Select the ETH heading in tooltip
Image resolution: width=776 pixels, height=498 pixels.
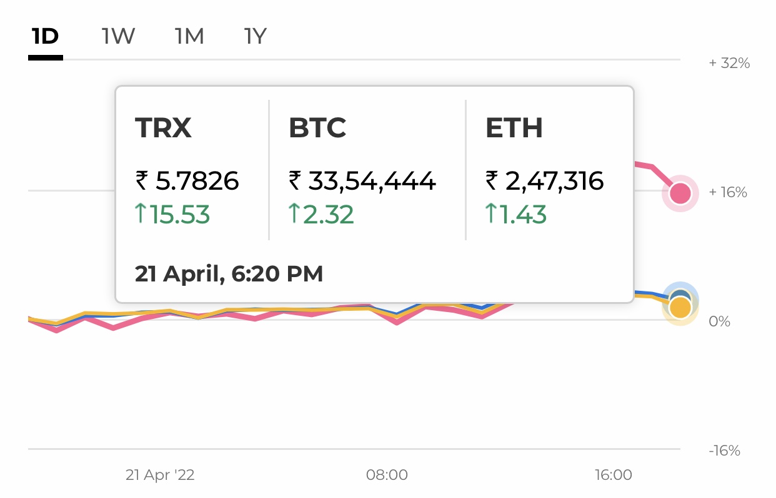tap(514, 128)
